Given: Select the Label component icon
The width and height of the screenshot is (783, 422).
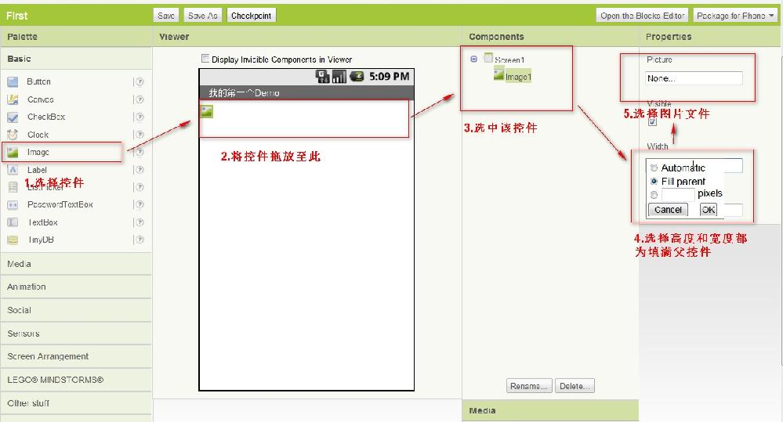Looking at the screenshot, I should coord(13,170).
